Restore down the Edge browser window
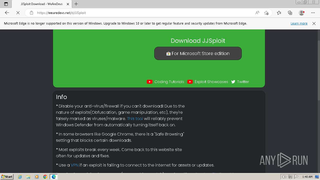Image resolution: width=320 pixels, height=180 pixels. point(305,2)
